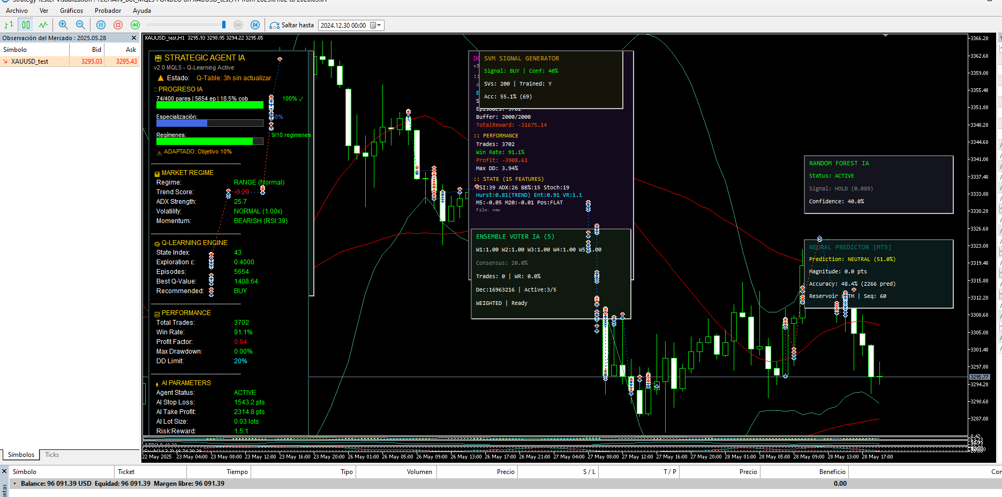Open the Probador menu
1002x497 pixels.
[x=108, y=11]
